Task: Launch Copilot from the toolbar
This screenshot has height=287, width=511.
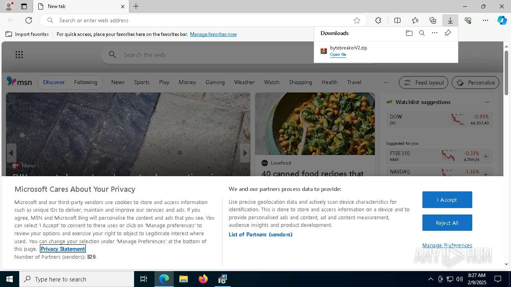Action: [x=502, y=20]
